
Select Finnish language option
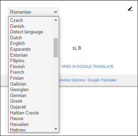point(31,66)
